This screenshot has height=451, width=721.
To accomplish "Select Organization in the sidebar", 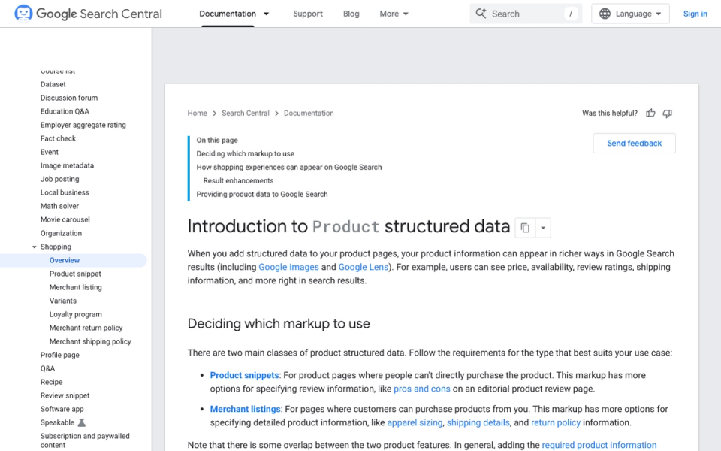I will tap(61, 233).
